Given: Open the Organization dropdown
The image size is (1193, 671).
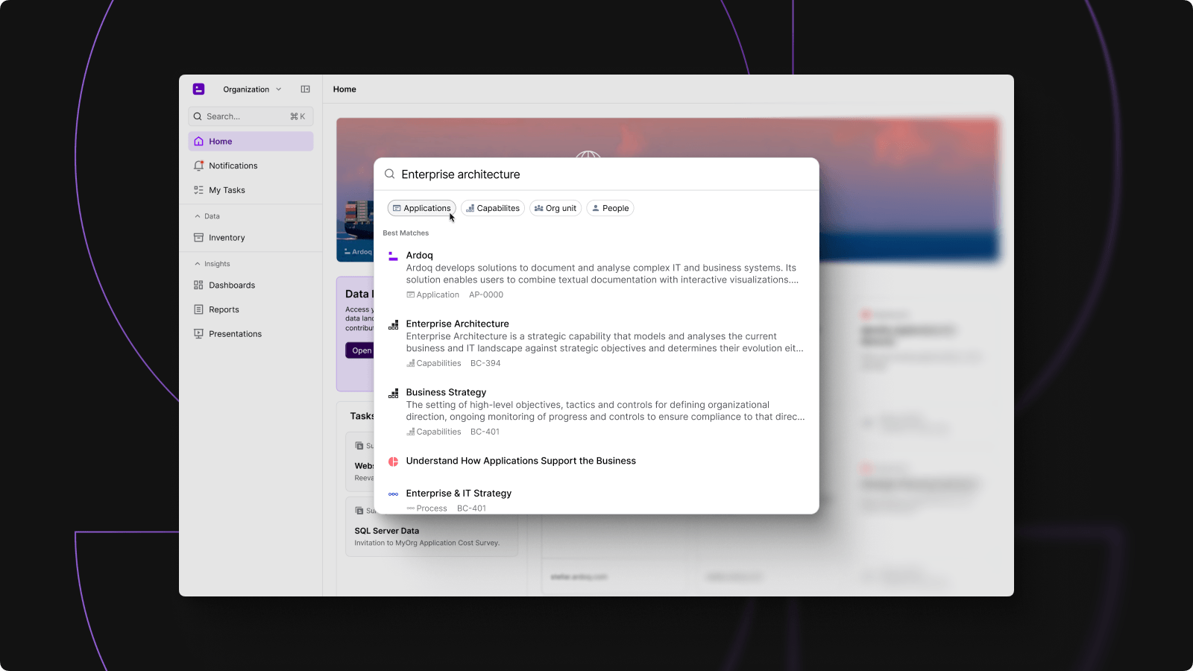Looking at the screenshot, I should tap(252, 89).
